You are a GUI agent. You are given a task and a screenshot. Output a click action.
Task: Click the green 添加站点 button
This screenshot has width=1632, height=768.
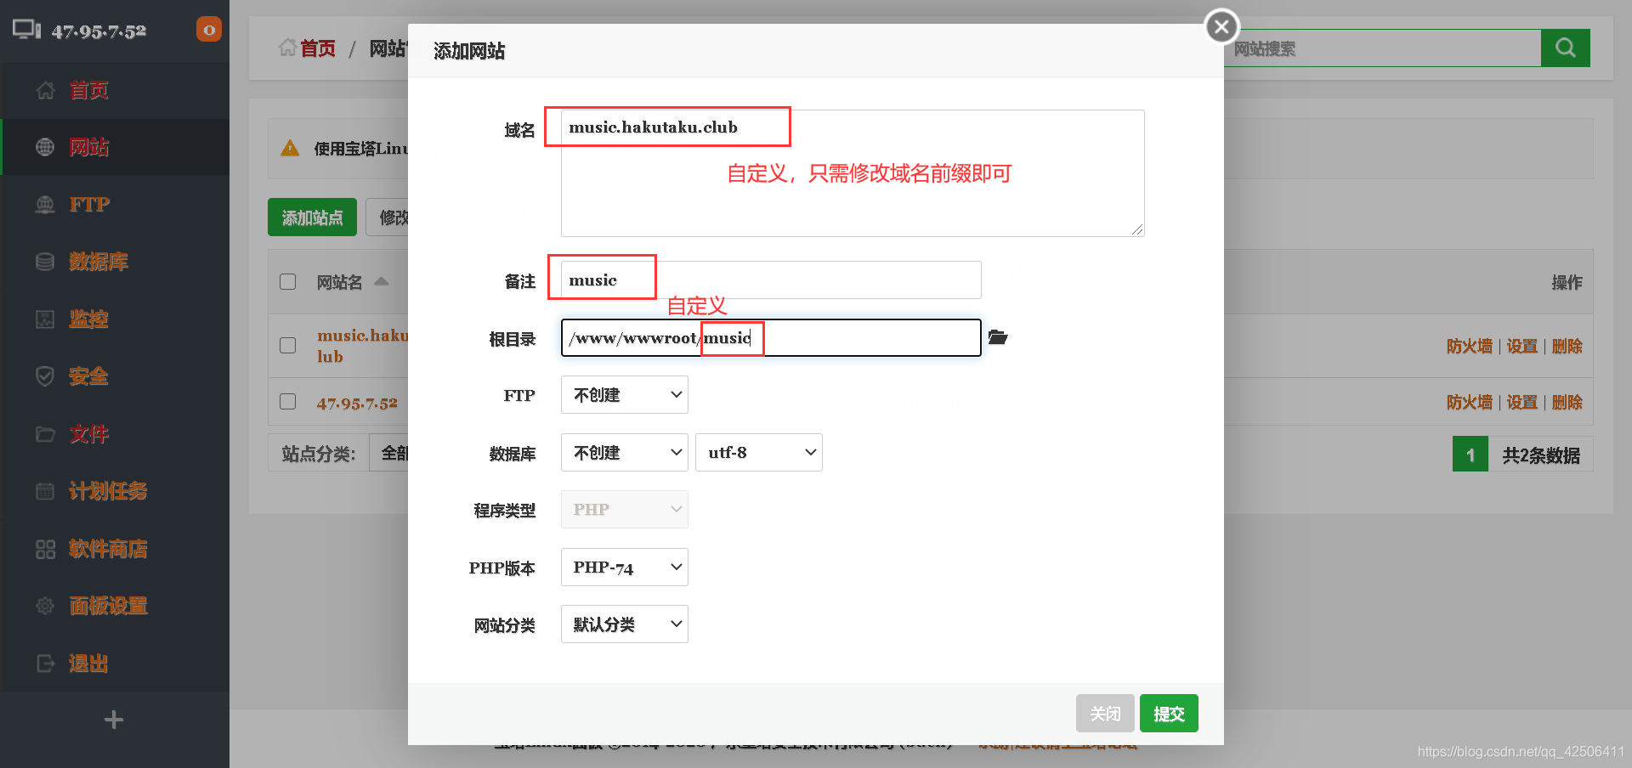tap(312, 217)
